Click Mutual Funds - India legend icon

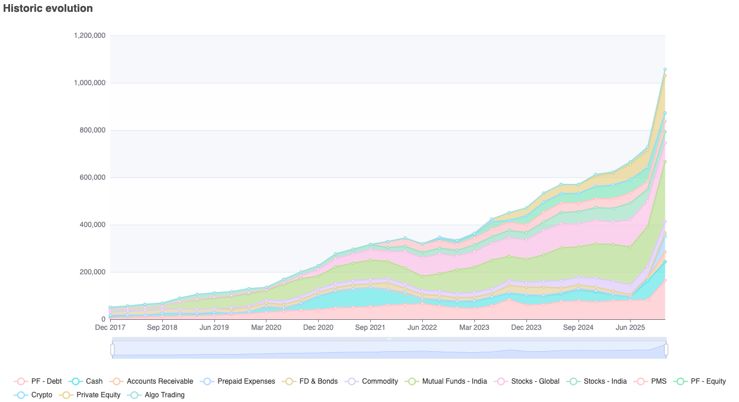click(x=412, y=381)
